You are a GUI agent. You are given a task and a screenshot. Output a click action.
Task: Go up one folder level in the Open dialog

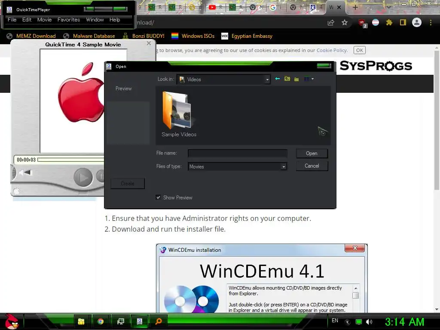(x=287, y=79)
